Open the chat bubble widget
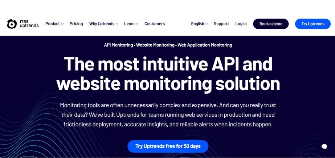This screenshot has height=158, width=335. tap(324, 146)
